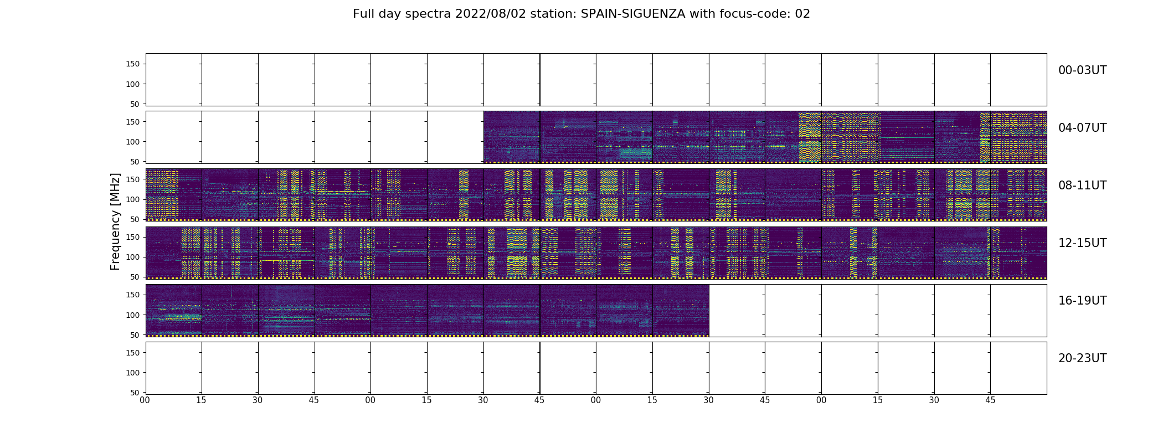This screenshot has width=1163, height=443.
Task: Click the first '15' tick on the time axis
Action: 202,400
